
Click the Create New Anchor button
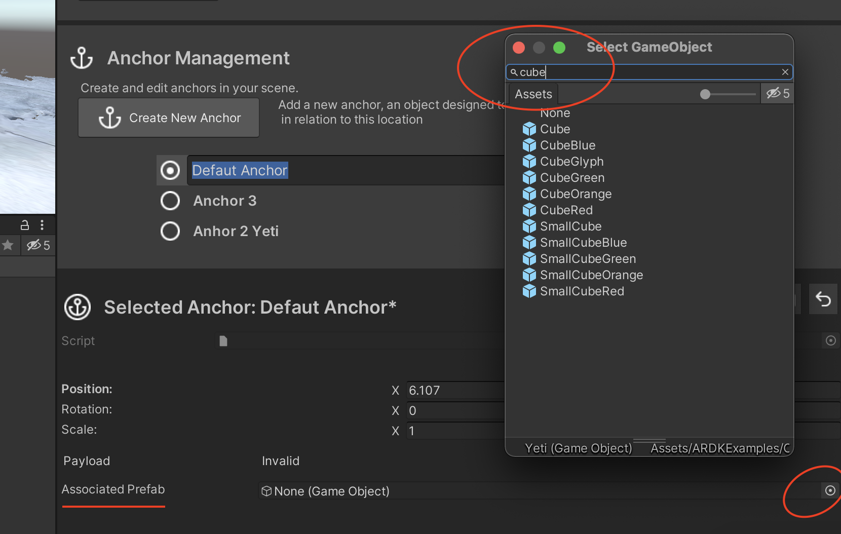click(169, 118)
